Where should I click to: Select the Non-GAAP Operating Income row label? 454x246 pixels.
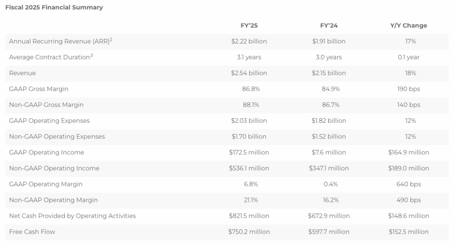pos(54,168)
